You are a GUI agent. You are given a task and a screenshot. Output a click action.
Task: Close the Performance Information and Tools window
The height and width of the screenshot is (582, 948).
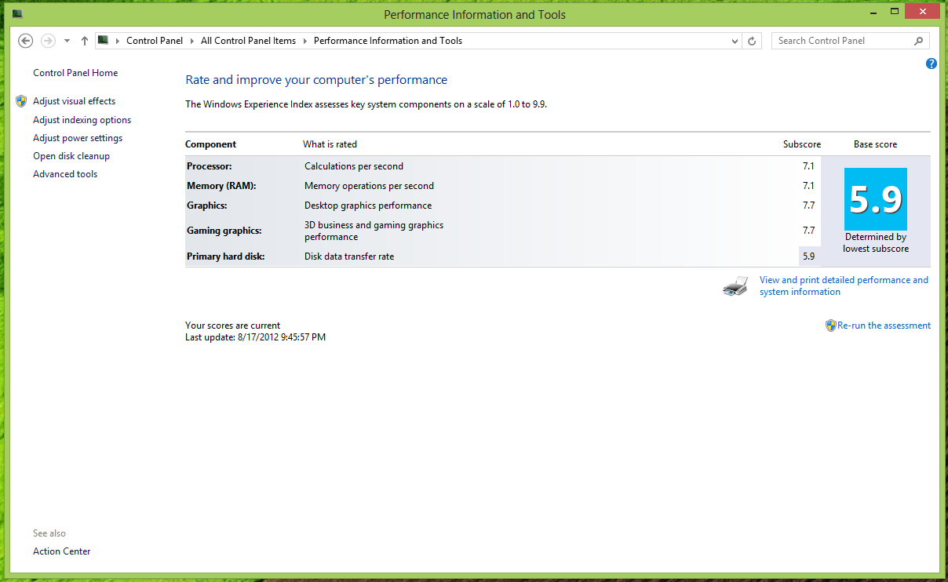click(x=922, y=12)
